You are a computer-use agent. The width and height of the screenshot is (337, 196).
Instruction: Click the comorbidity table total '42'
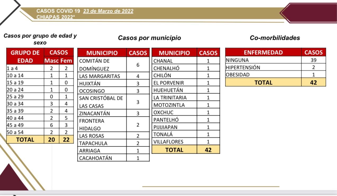(314, 82)
